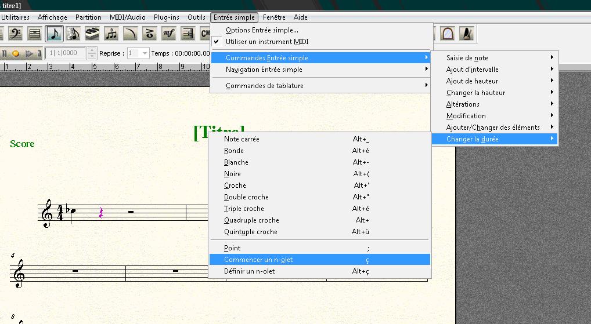Screen dimensions: 591x324
Task: Toggle Utiliser un instrument MIDI option
Action: pos(267,42)
